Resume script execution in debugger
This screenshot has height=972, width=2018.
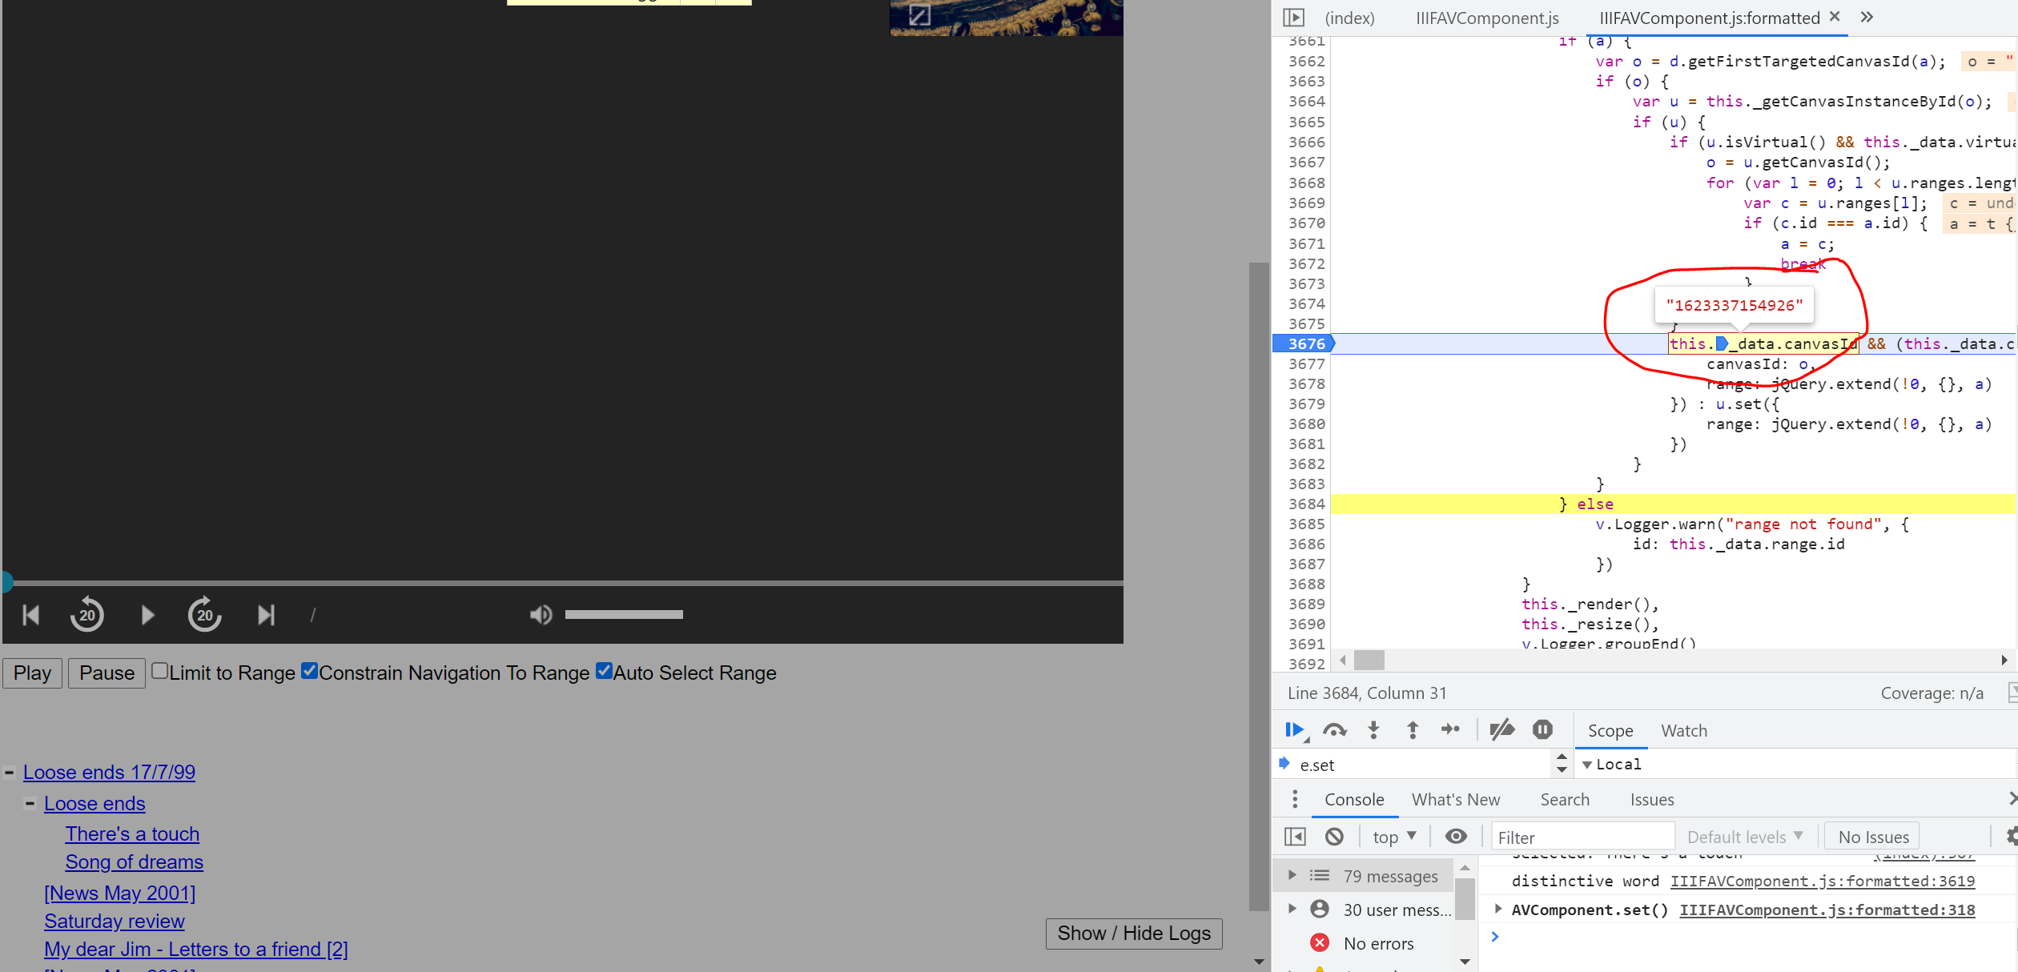(1294, 729)
